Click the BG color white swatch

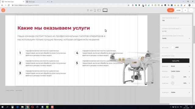click(172, 48)
